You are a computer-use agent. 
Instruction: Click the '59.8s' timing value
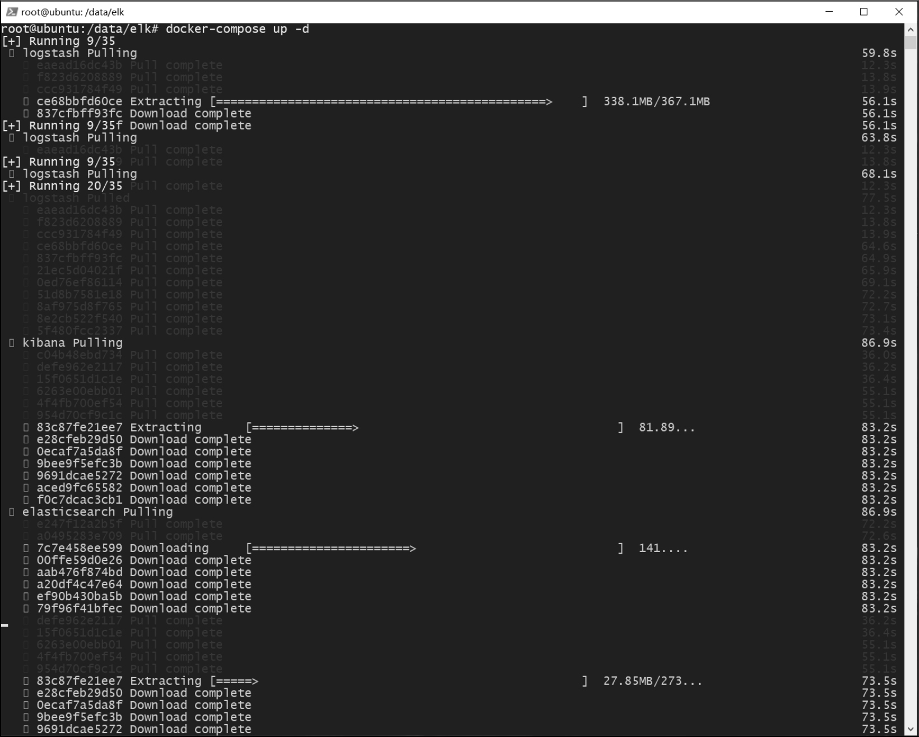[879, 53]
